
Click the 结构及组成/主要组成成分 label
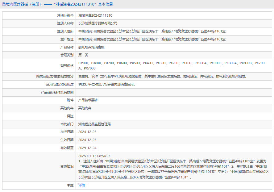point(55,76)
